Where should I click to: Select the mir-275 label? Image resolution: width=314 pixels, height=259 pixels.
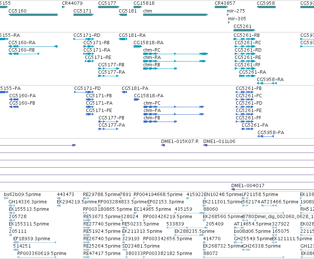click(x=236, y=11)
